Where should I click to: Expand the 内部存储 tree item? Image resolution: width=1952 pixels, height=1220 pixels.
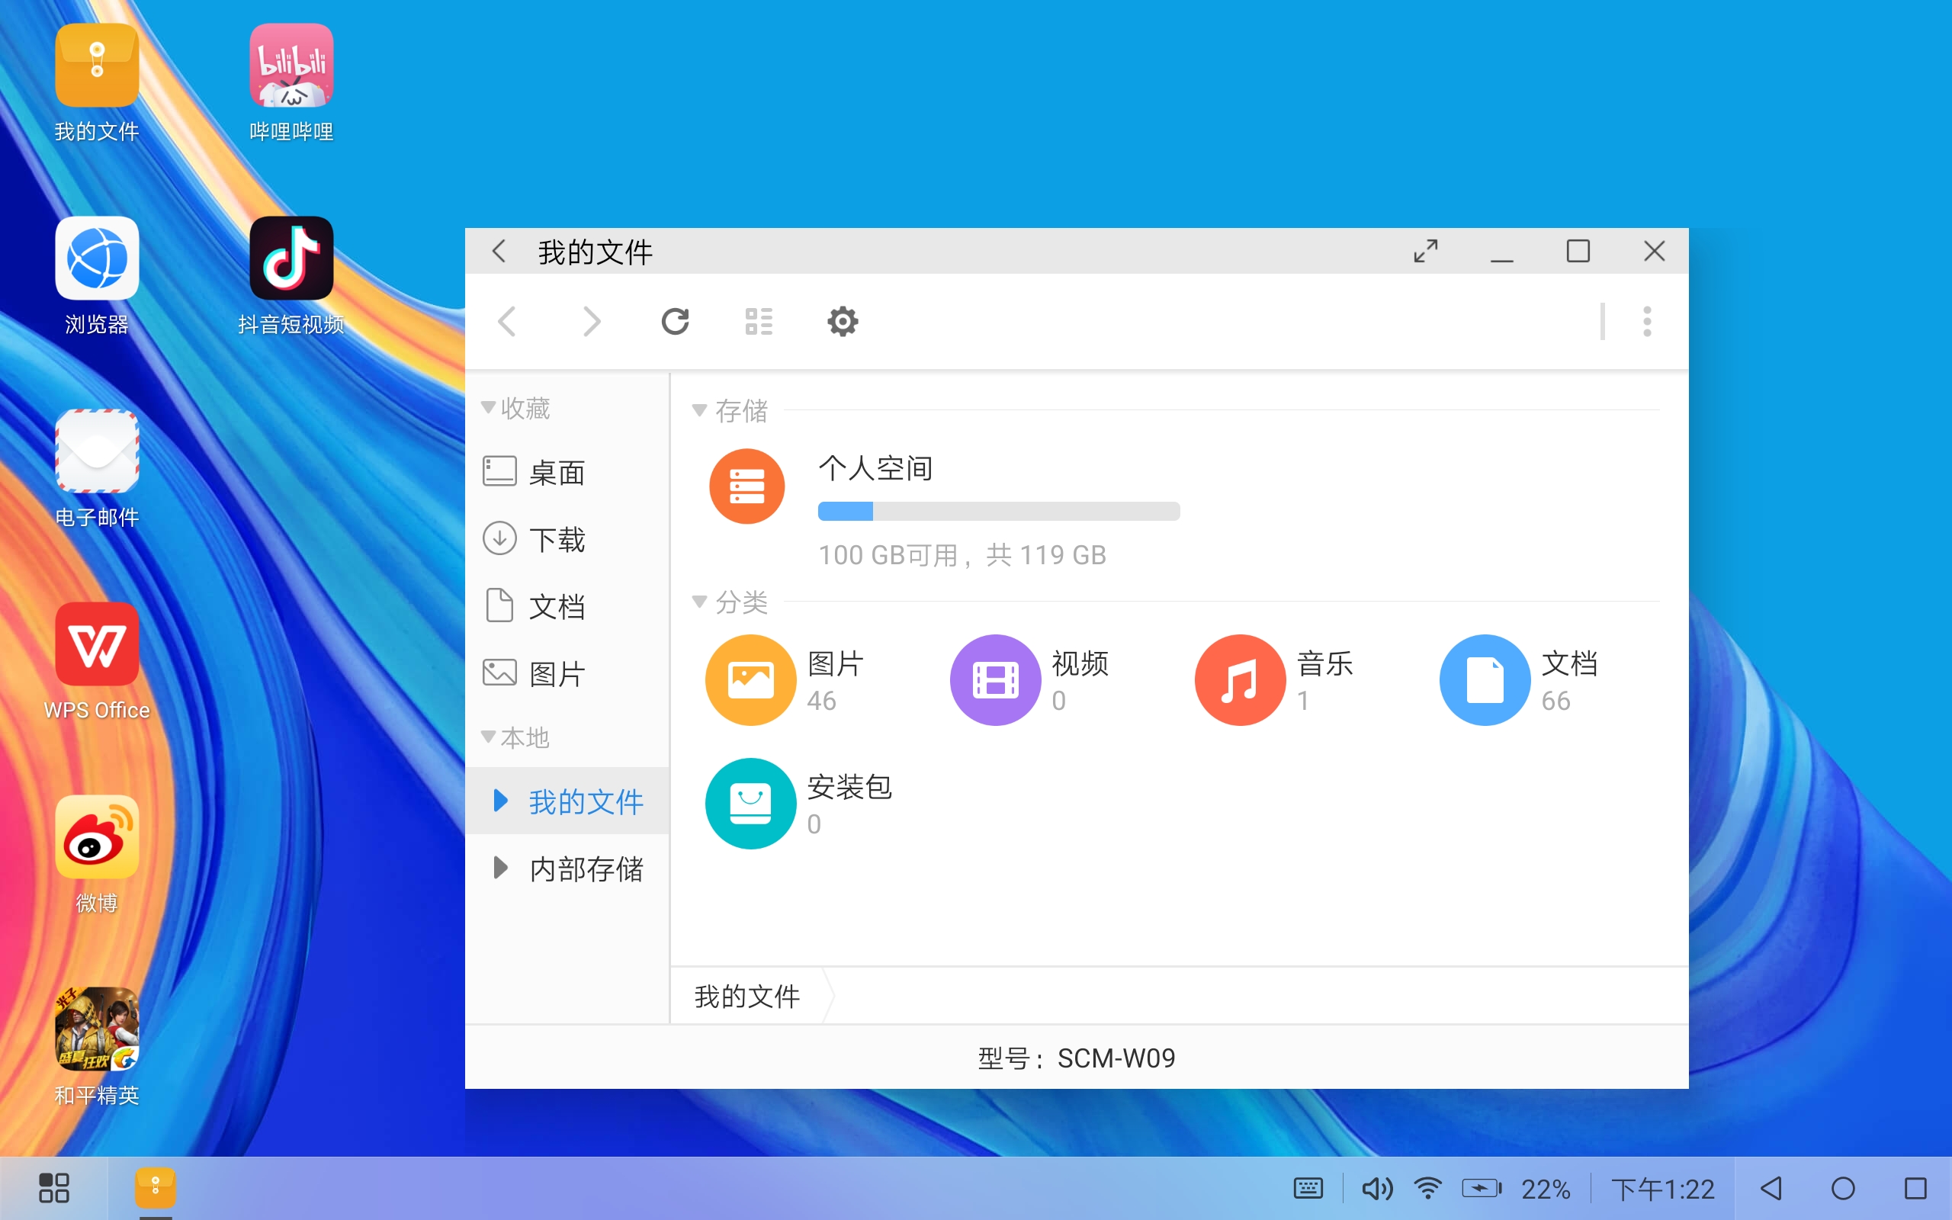coord(499,868)
